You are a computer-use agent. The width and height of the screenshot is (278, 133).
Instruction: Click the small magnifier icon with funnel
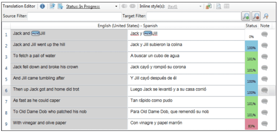(265, 16)
